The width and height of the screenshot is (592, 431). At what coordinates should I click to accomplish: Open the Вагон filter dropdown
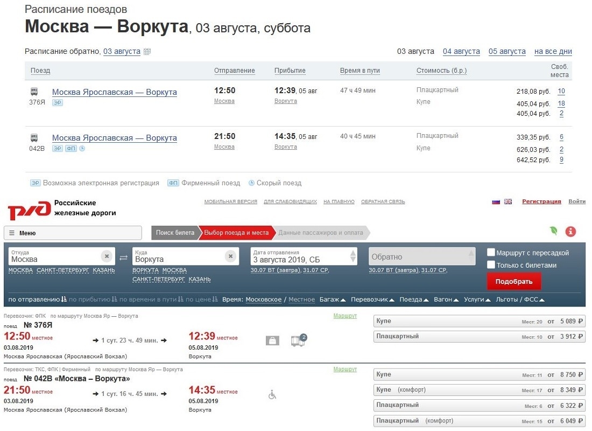pyautogui.click(x=446, y=300)
